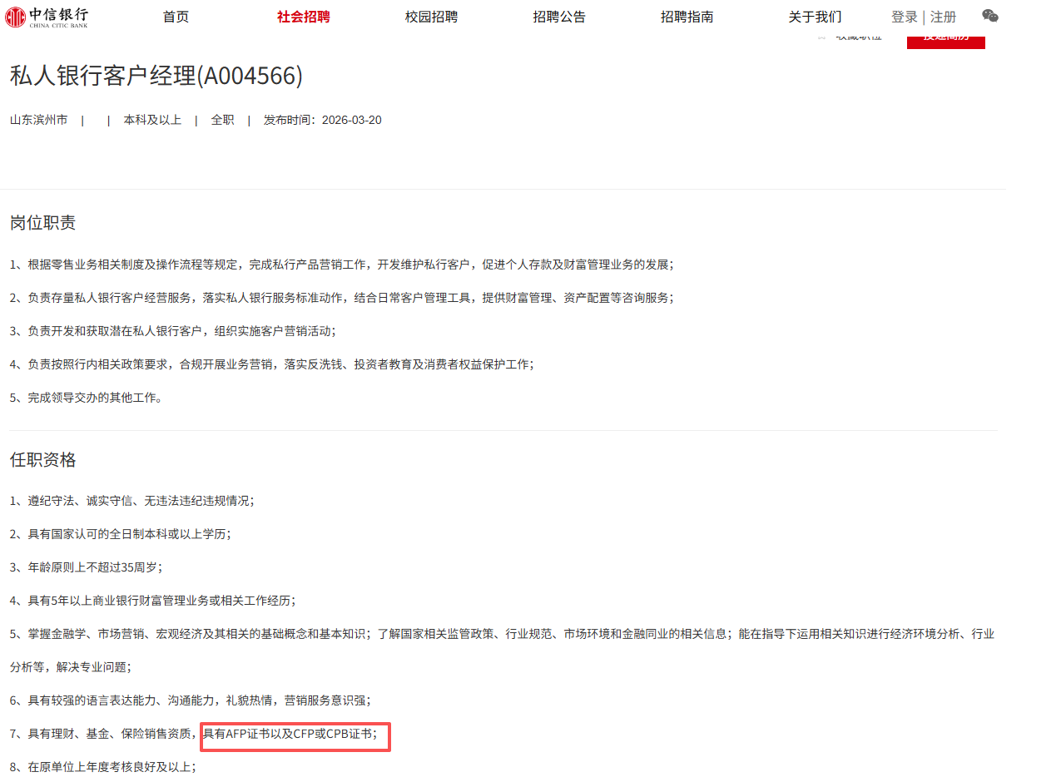Click the 登录 login link
The image size is (1061, 777).
904,17
